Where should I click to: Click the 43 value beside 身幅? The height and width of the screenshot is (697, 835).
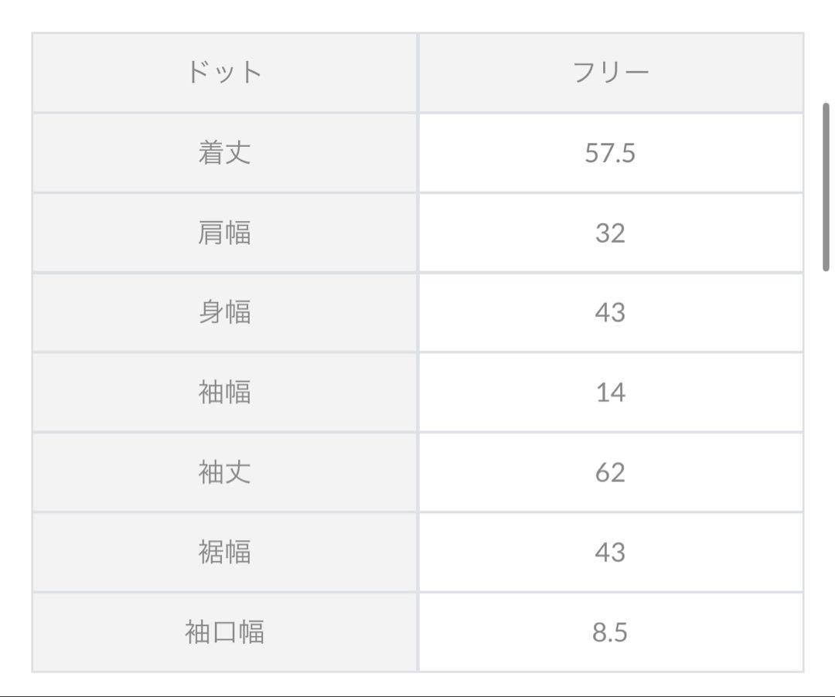(x=611, y=312)
